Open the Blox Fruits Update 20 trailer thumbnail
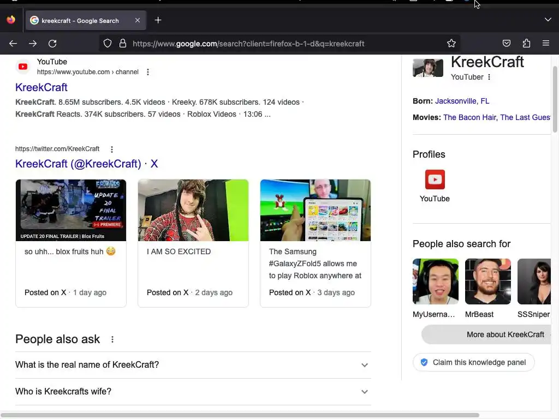The width and height of the screenshot is (559, 419). 71,210
